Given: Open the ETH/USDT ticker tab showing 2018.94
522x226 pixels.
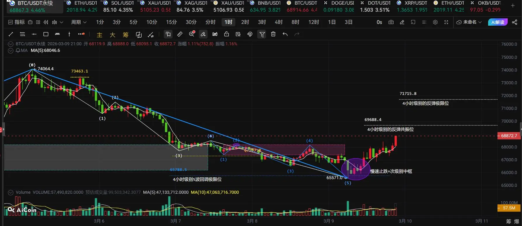Looking at the screenshot, I should pos(82,7).
